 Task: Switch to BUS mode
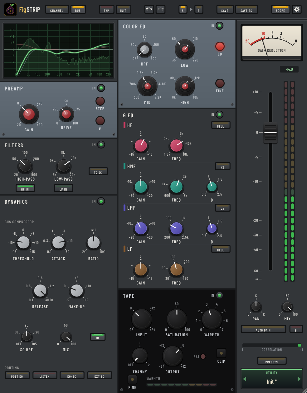[78, 10]
